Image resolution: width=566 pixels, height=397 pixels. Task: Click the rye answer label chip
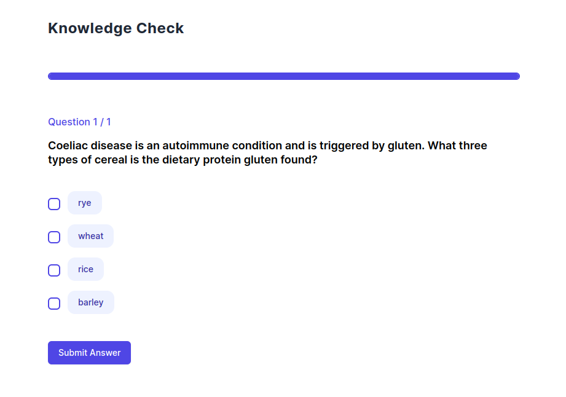[x=85, y=203]
